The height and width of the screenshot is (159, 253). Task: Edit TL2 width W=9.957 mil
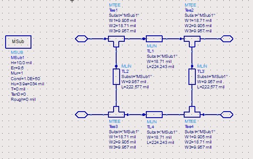134,82
